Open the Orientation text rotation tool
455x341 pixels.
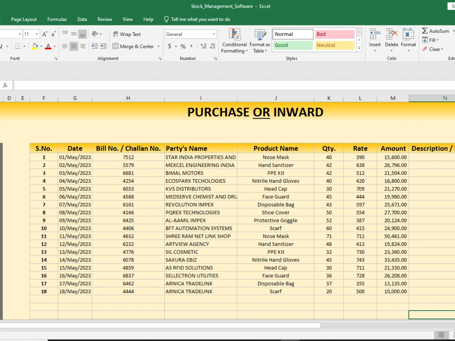96,34
